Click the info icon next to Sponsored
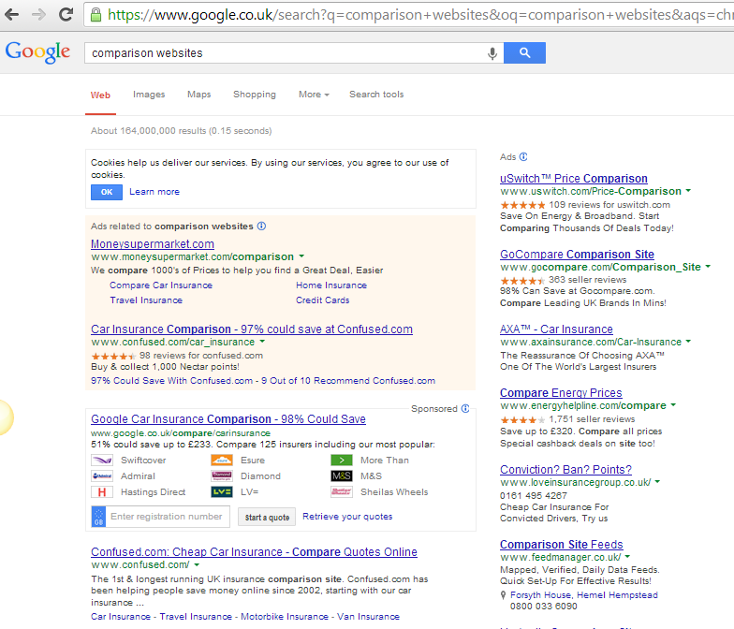734x629 pixels. point(465,408)
